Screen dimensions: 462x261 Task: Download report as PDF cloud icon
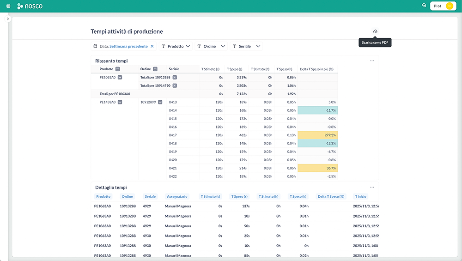click(x=375, y=31)
